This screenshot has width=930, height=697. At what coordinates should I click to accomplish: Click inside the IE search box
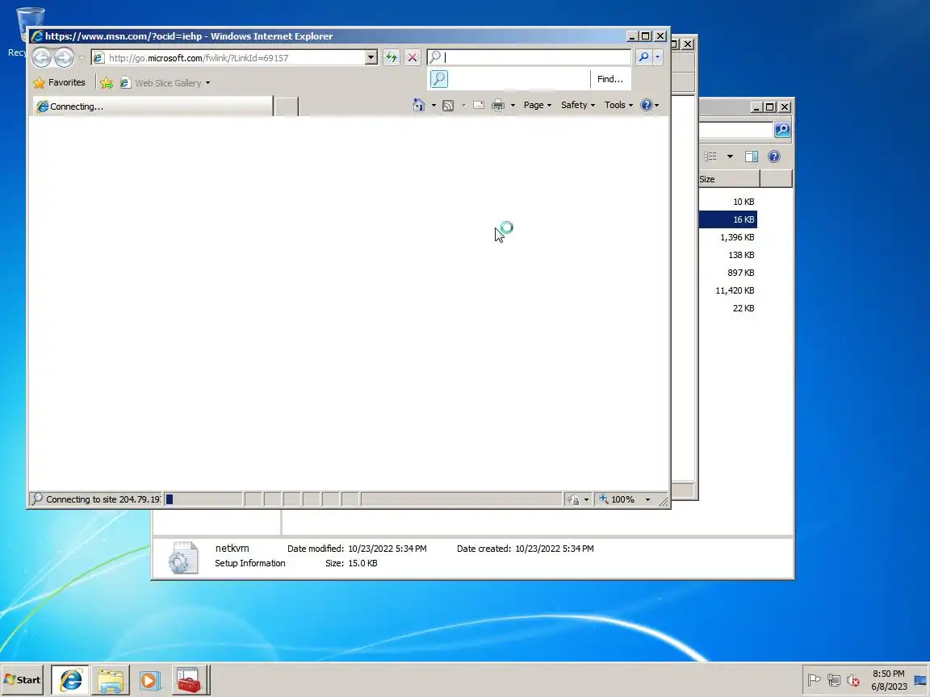pyautogui.click(x=529, y=57)
